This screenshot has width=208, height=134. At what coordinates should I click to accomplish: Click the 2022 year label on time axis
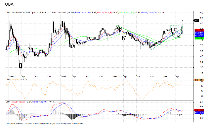[x=115, y=77]
